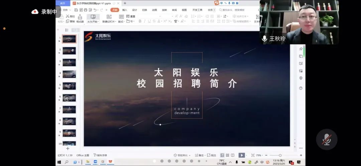Click the Clear Formatting eraser icon

(186, 16)
